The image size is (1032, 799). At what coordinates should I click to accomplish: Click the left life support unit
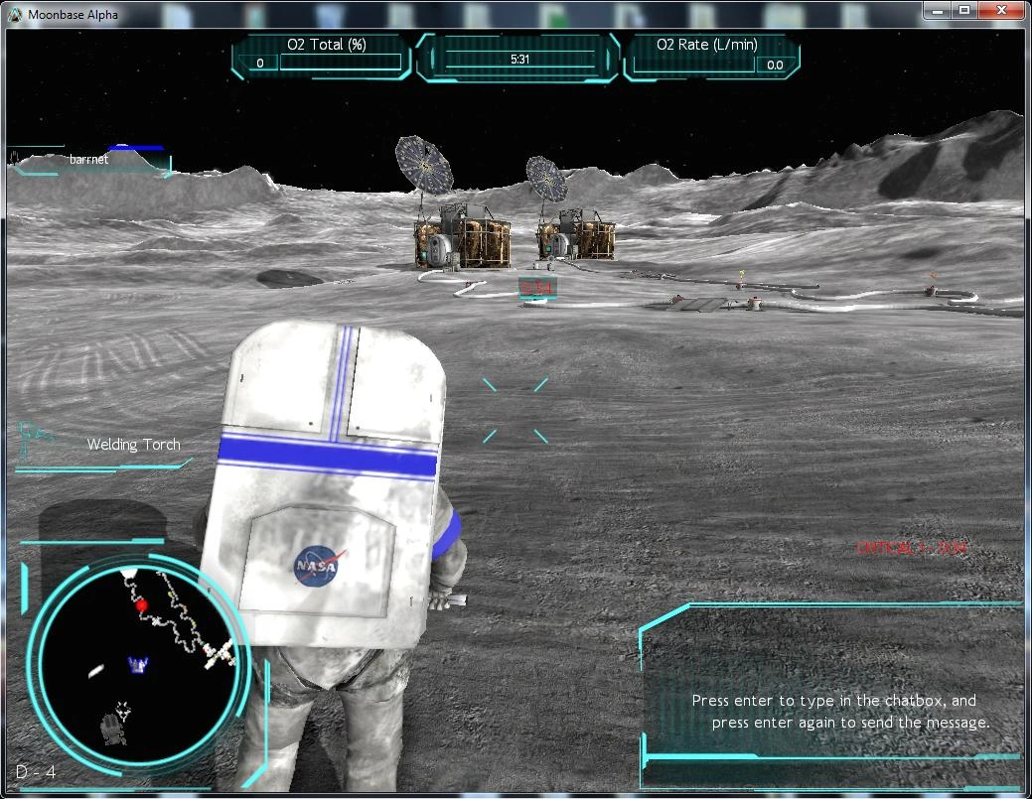[463, 235]
